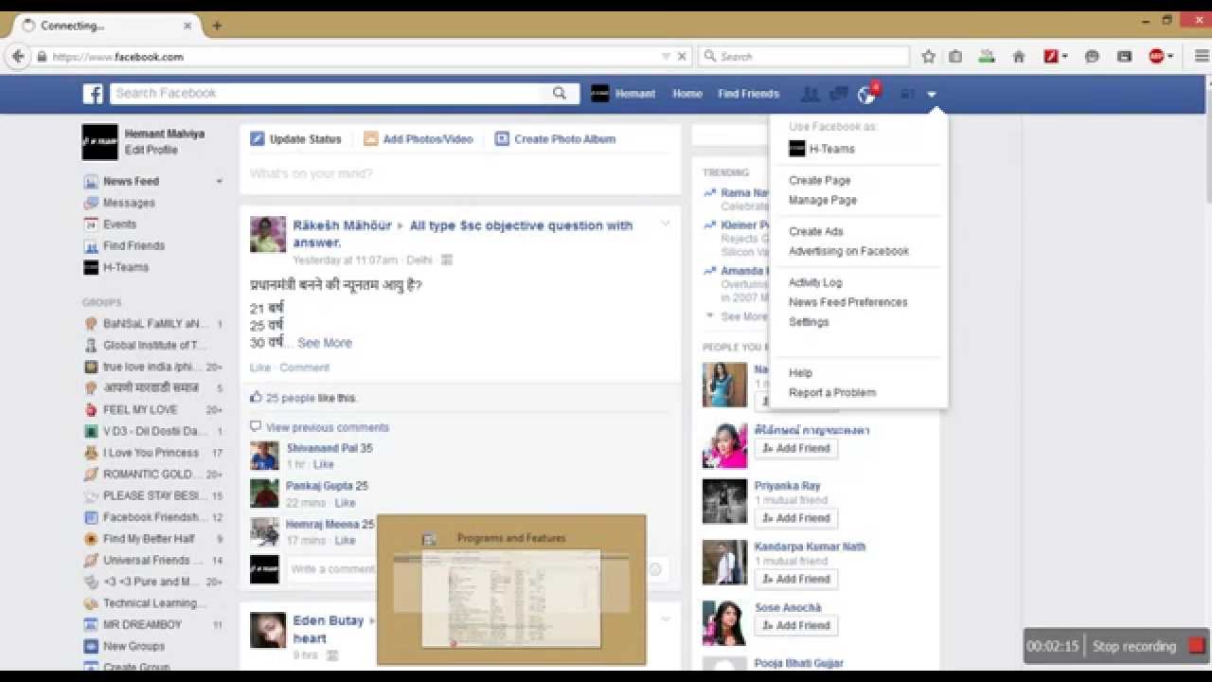Like the Rakesh Mahour post
The width and height of the screenshot is (1212, 682).
(259, 368)
